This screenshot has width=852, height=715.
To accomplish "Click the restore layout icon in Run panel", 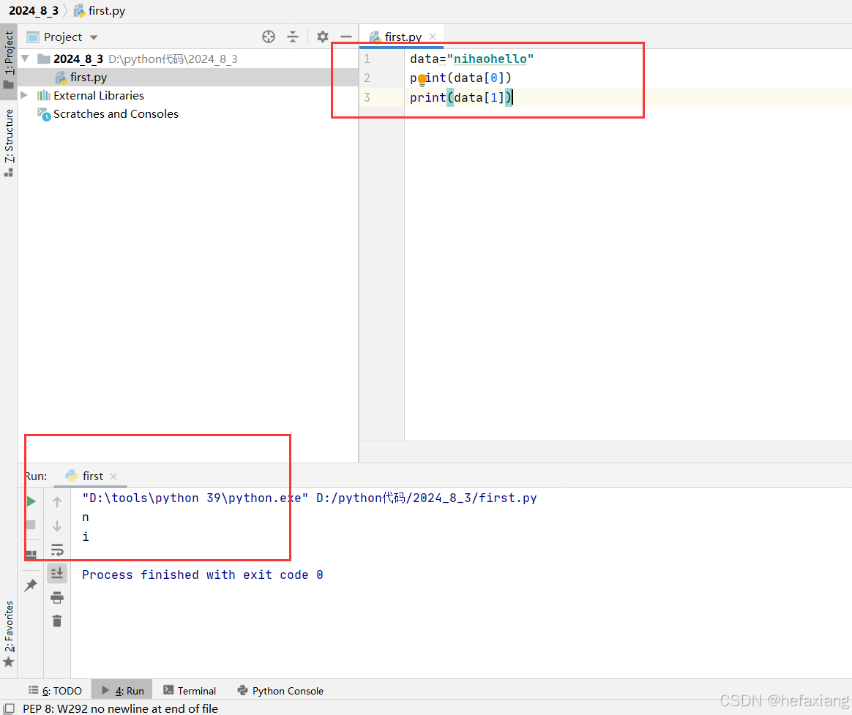I will [31, 555].
